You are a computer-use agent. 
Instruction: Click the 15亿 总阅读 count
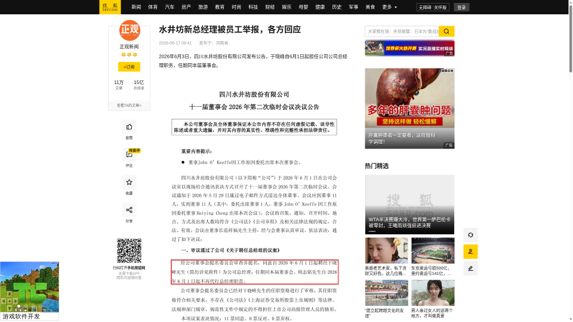click(x=138, y=85)
